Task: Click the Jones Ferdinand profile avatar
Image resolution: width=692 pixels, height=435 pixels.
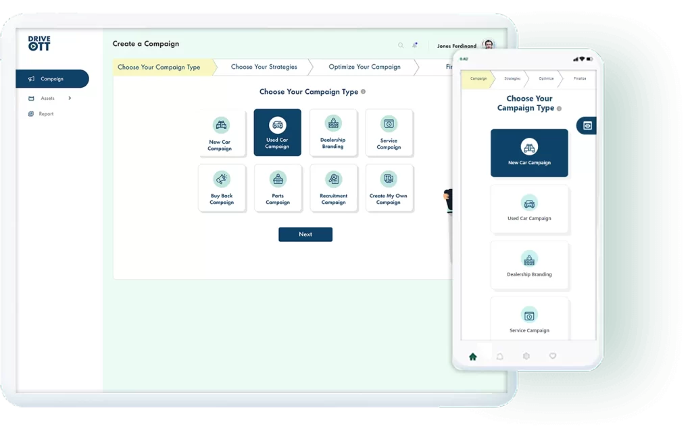Action: [488, 45]
